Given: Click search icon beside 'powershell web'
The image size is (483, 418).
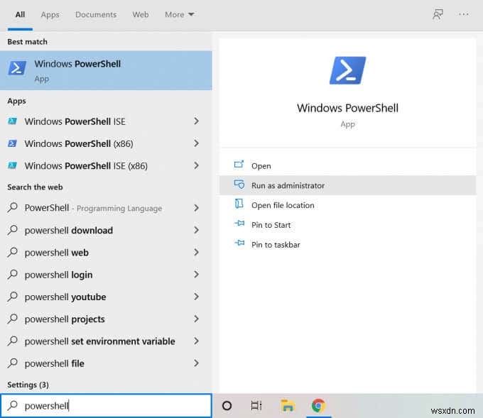Looking at the screenshot, I should 12,252.
